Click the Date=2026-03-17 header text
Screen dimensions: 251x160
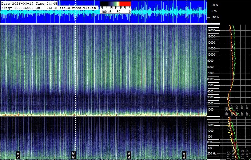[x=17, y=3]
